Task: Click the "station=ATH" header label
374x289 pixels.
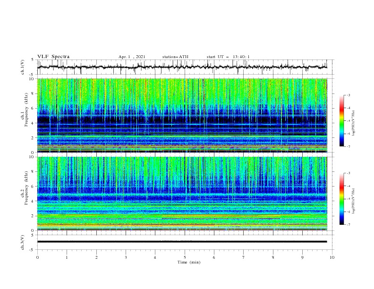Action: (175, 57)
